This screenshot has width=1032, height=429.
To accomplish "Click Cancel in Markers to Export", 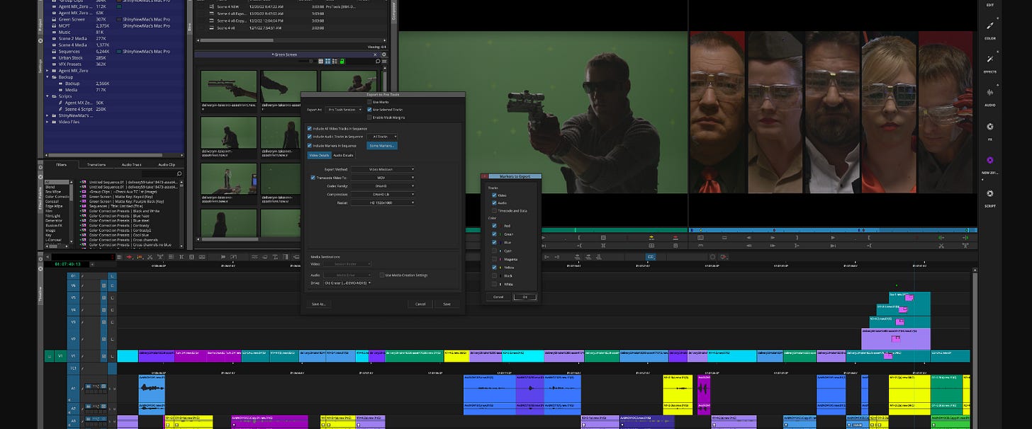I will (x=498, y=297).
